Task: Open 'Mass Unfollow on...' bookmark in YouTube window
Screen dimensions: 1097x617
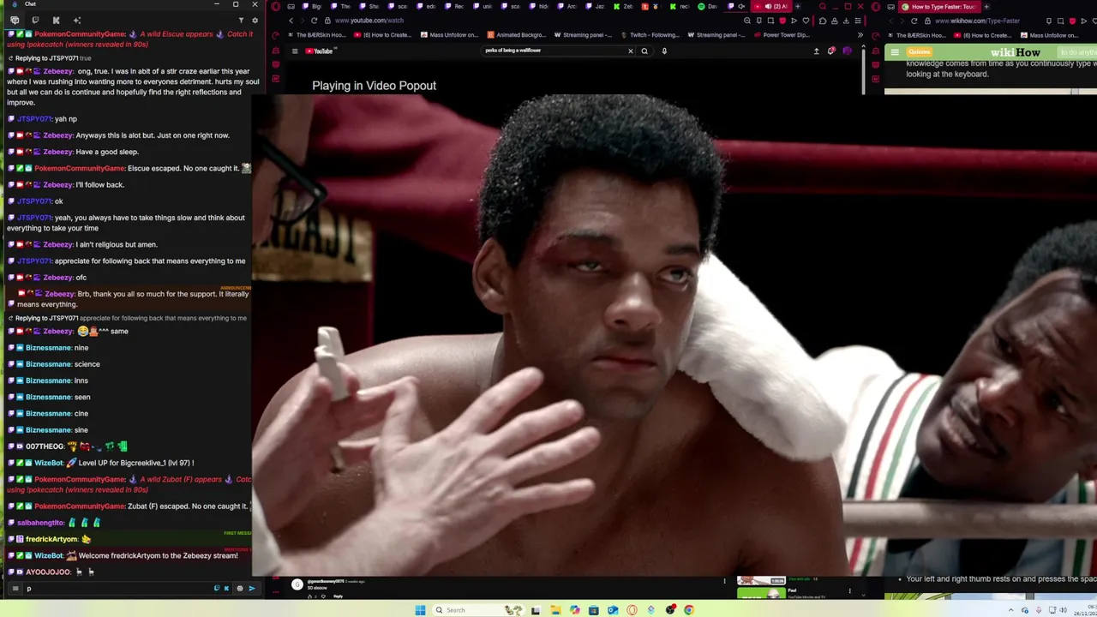Action: tap(448, 35)
